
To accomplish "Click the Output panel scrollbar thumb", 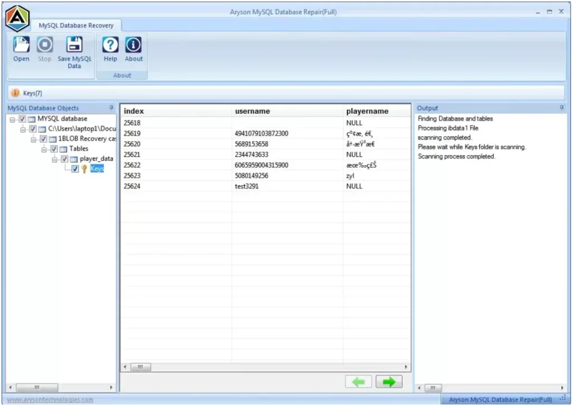I will click(x=433, y=388).
